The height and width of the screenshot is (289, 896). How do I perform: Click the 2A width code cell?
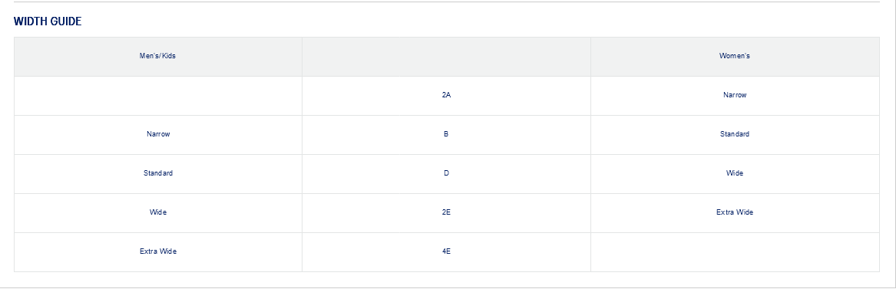[446, 96]
